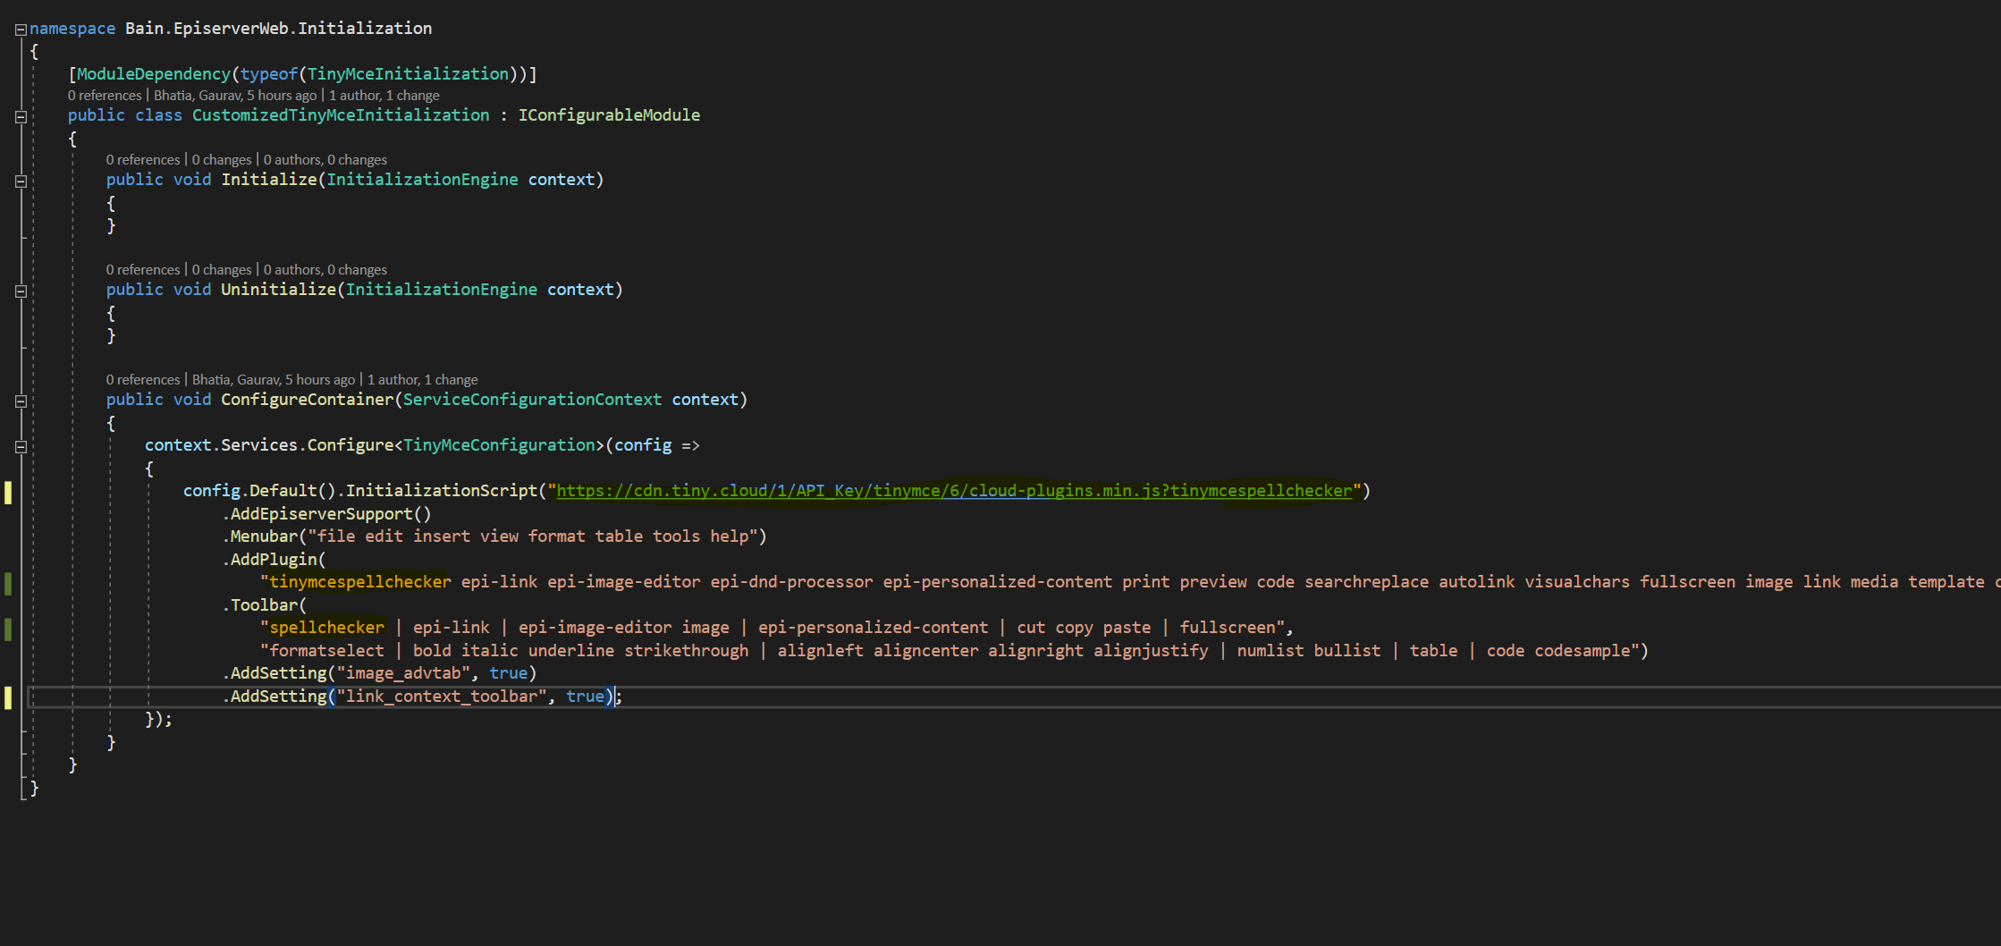The width and height of the screenshot is (2001, 946).
Task: Collapse the ConfigureContainer method outline
Action: click(x=21, y=401)
